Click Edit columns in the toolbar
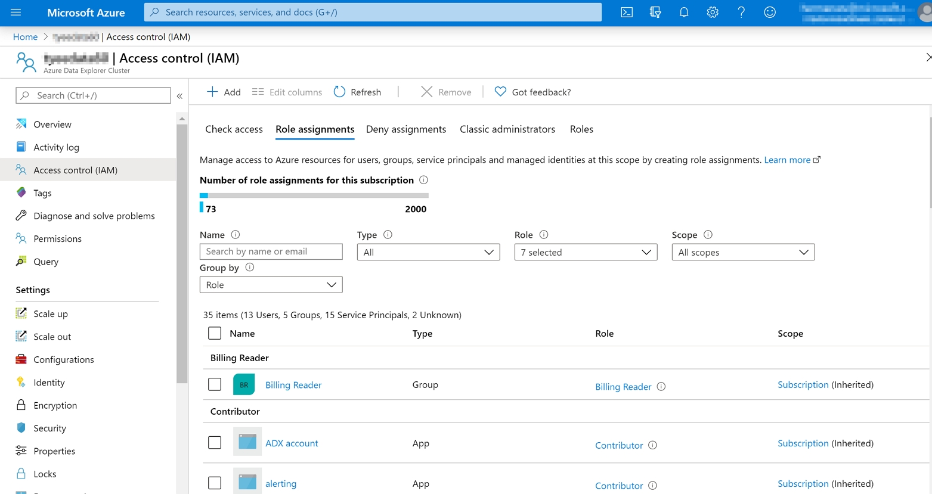 pos(287,92)
